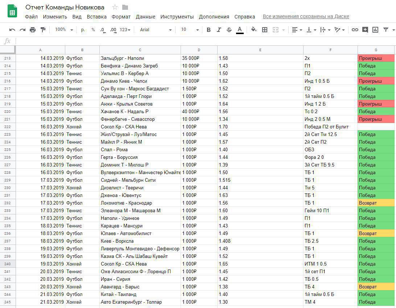
Task: Expand text wrapping dropdown arrow
Action: (x=329, y=30)
